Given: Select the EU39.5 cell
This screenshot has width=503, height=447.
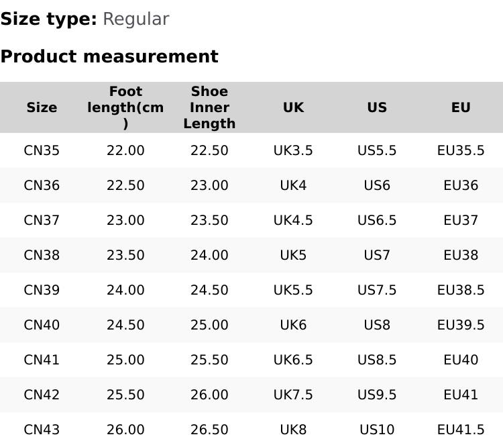Looking at the screenshot, I should [x=461, y=325].
